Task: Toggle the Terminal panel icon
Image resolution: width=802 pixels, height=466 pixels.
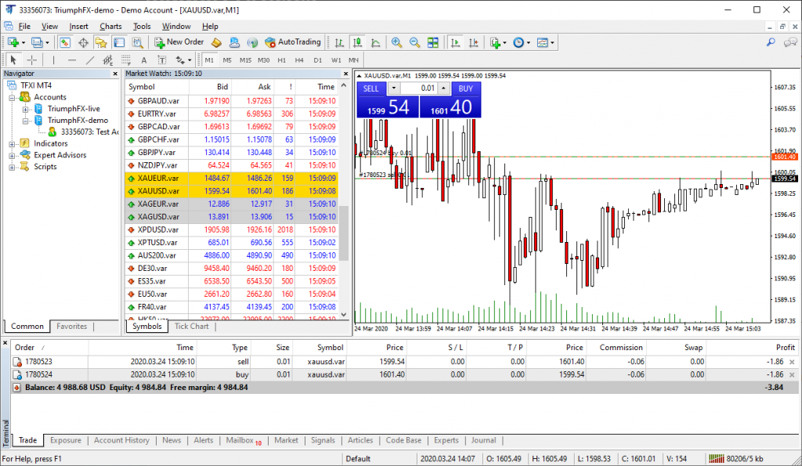Action: point(119,42)
